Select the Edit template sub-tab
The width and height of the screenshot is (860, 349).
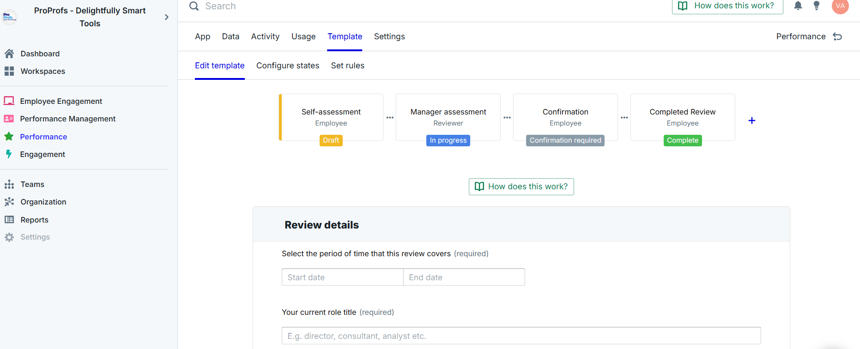[x=220, y=66]
